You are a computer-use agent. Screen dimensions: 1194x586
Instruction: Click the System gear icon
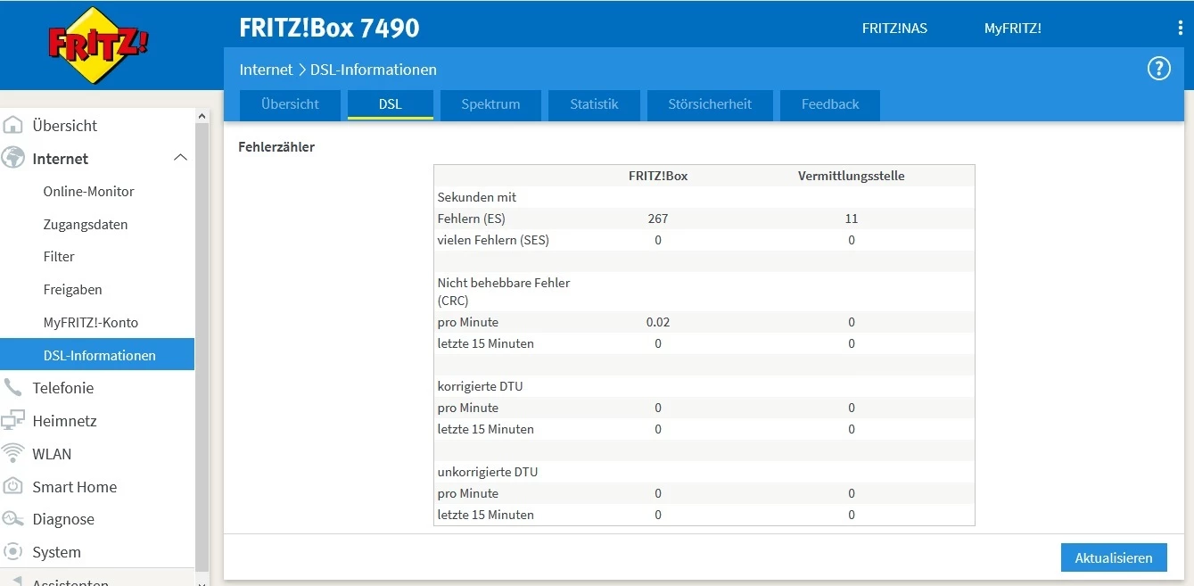[12, 552]
